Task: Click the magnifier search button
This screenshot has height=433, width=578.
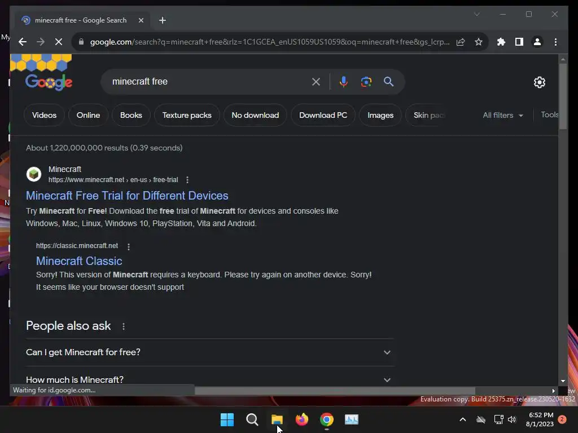Action: (388, 82)
